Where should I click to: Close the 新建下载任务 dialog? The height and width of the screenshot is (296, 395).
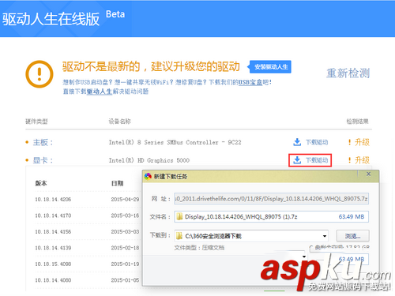(368, 174)
